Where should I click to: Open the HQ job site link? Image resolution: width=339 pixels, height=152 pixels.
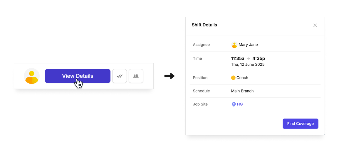click(240, 104)
